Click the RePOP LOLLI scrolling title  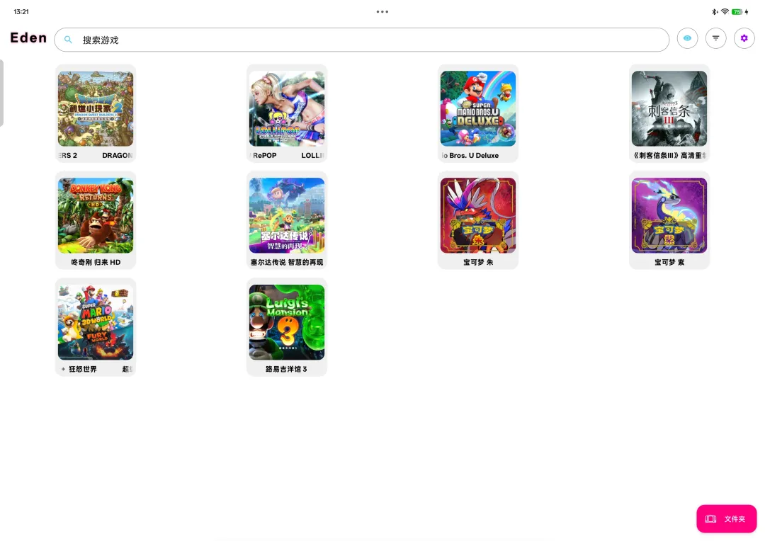288,156
